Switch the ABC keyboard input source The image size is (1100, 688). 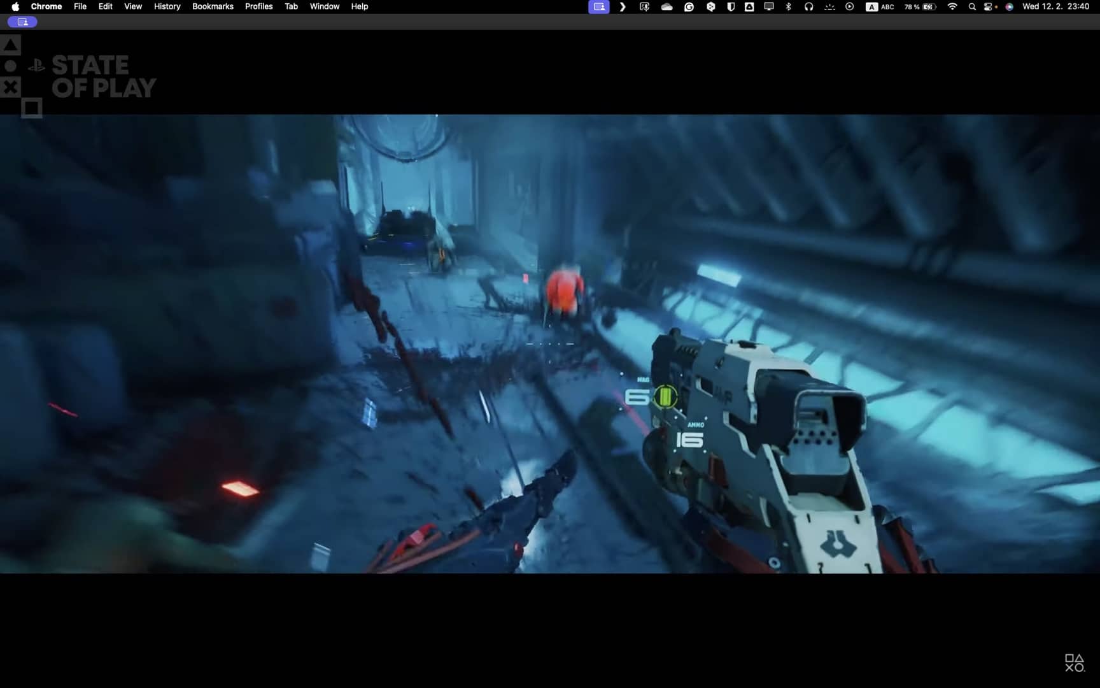coord(880,6)
